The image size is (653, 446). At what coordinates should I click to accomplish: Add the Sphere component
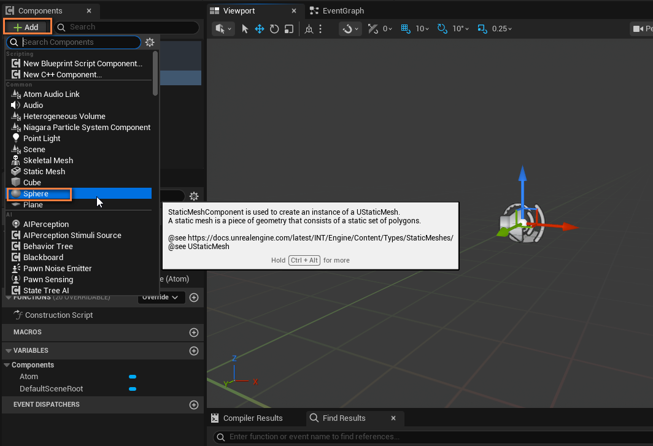tap(79, 194)
